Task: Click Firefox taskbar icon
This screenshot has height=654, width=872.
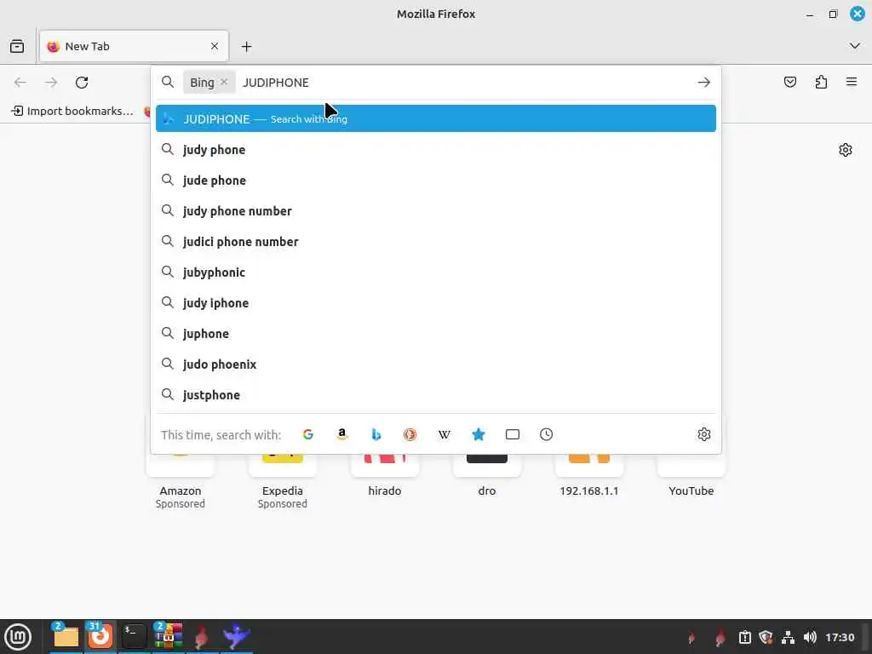Action: (100, 636)
